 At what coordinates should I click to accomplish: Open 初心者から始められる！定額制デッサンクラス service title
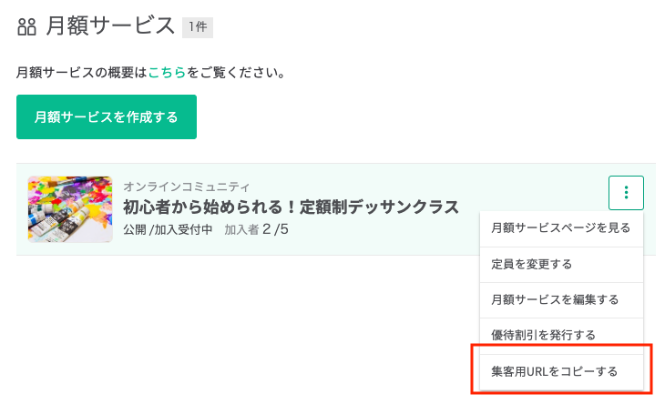click(291, 207)
